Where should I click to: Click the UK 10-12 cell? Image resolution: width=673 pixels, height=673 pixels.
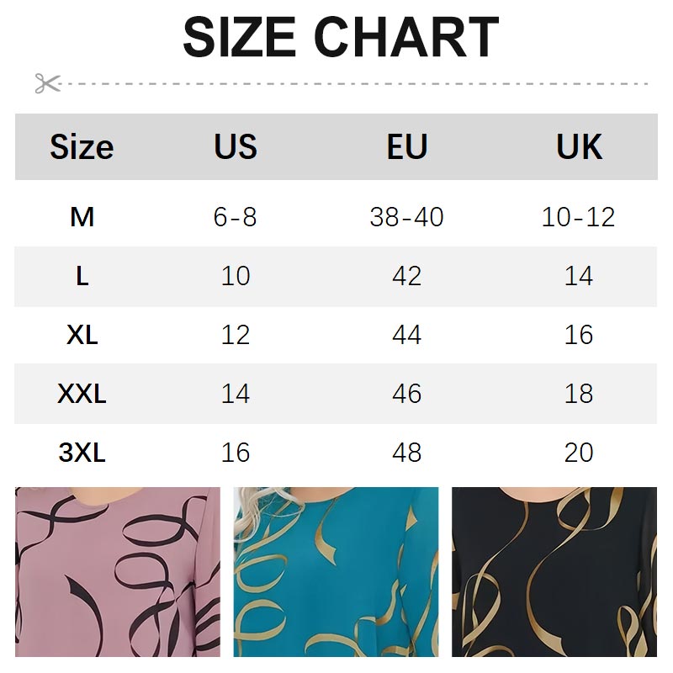579,217
